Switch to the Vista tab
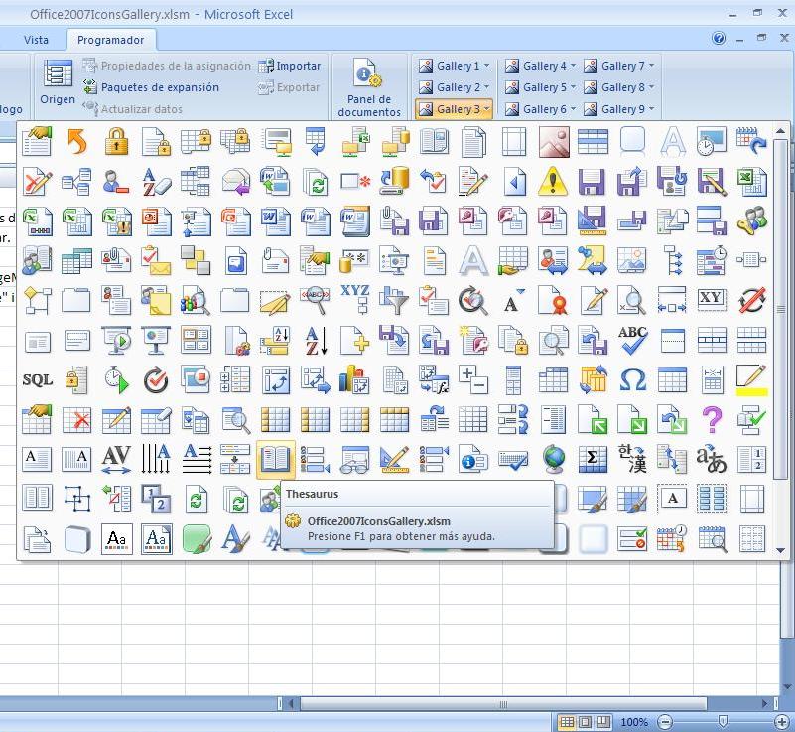 coord(36,40)
